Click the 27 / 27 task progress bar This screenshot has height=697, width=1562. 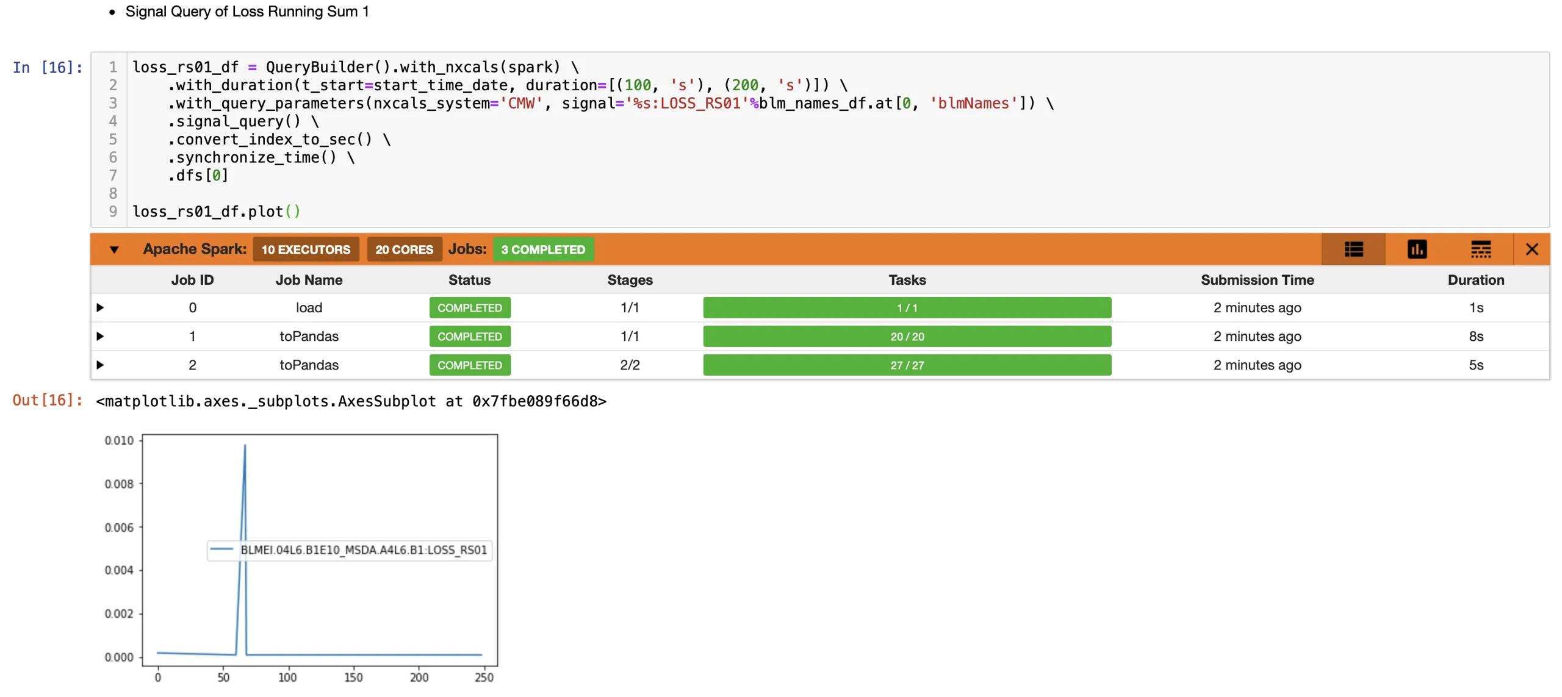point(907,365)
